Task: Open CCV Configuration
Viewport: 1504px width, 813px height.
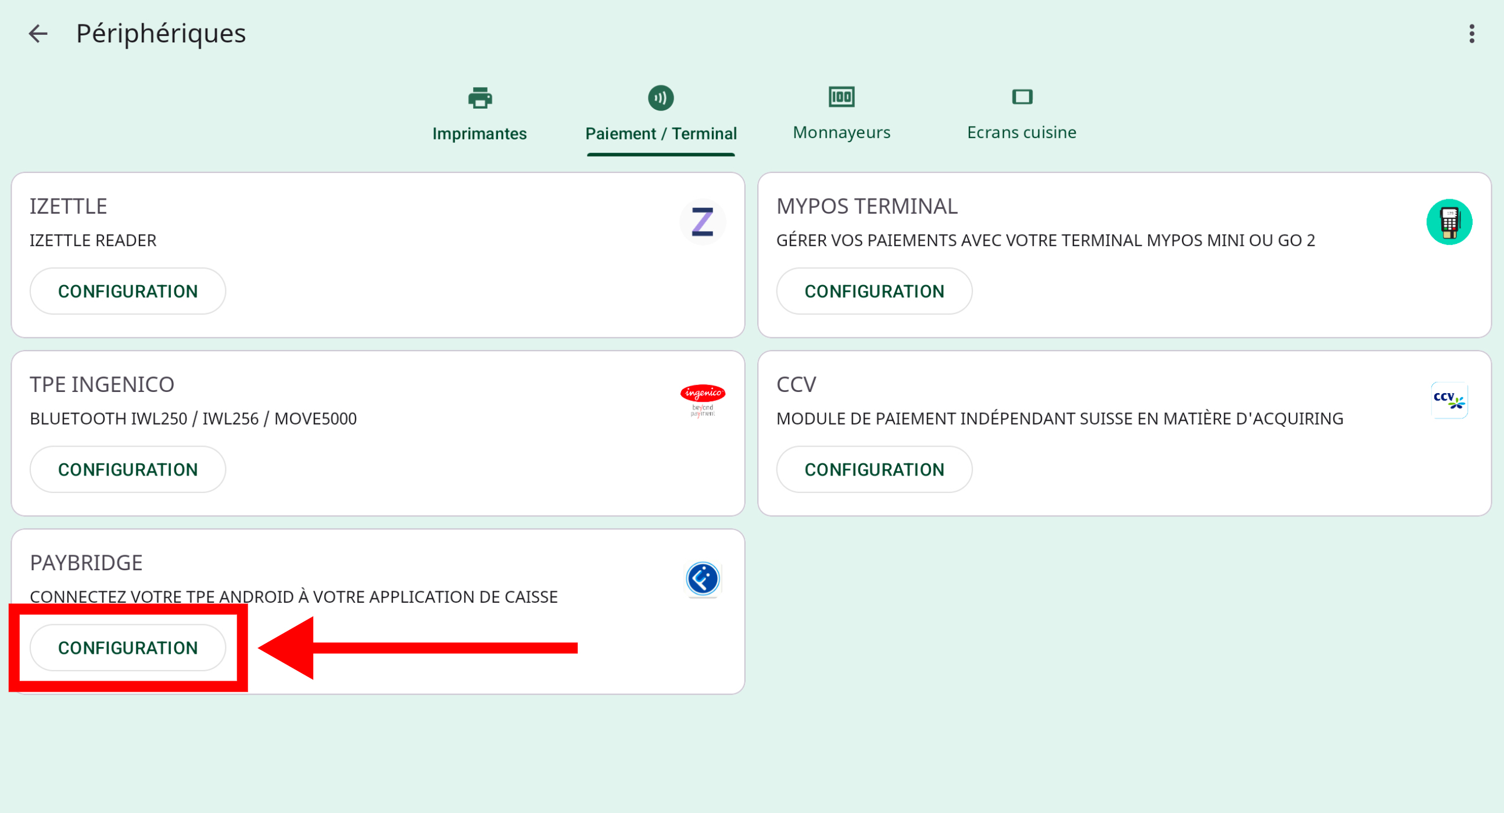Action: [x=873, y=469]
